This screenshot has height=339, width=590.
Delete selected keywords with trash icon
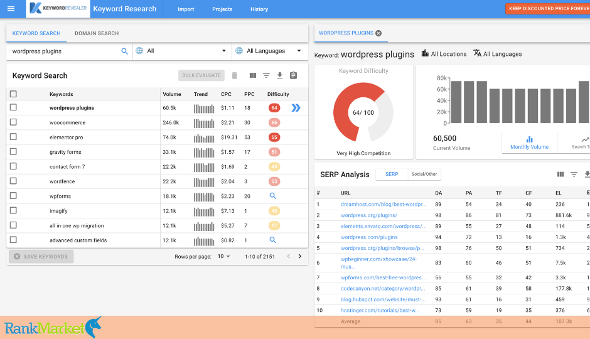[x=234, y=75]
